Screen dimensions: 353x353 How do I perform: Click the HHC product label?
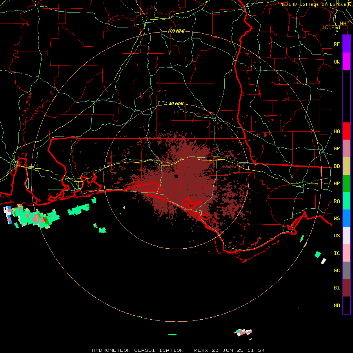[344, 24]
